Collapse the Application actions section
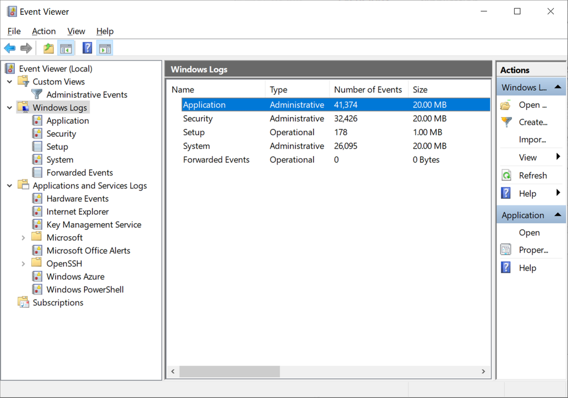Screen dimensions: 568x398 [x=559, y=215]
